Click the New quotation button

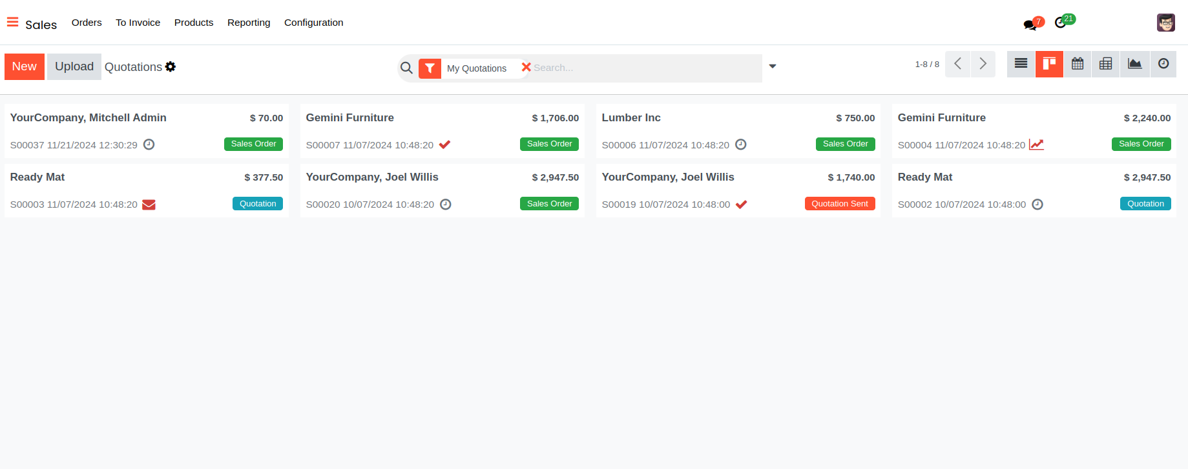(x=24, y=66)
